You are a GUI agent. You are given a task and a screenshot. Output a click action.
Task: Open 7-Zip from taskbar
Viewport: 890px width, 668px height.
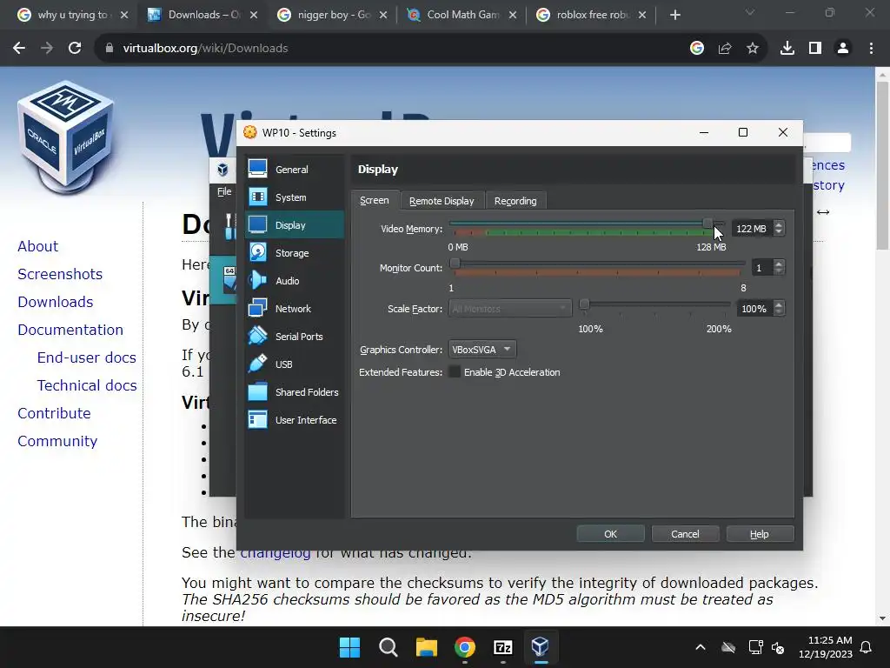pos(503,647)
